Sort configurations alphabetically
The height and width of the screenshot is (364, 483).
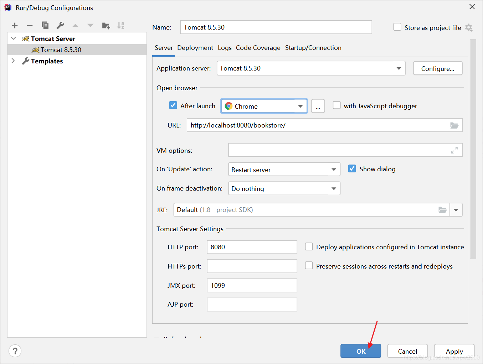click(x=121, y=25)
